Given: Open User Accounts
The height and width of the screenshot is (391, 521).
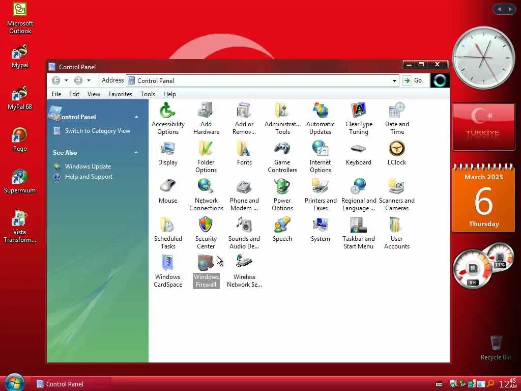Looking at the screenshot, I should pos(397,233).
